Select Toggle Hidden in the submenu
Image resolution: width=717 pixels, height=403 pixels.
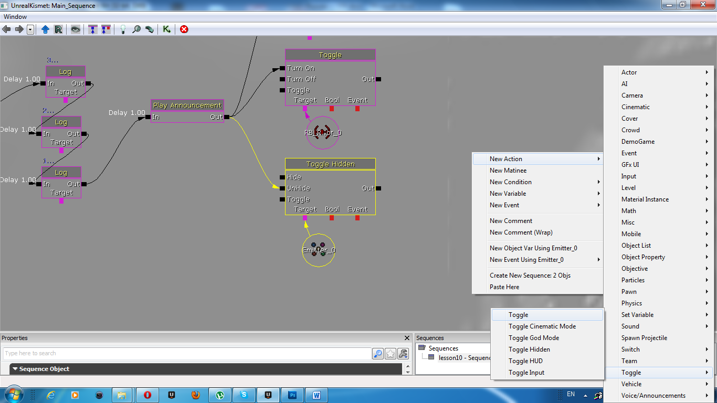pos(547,349)
